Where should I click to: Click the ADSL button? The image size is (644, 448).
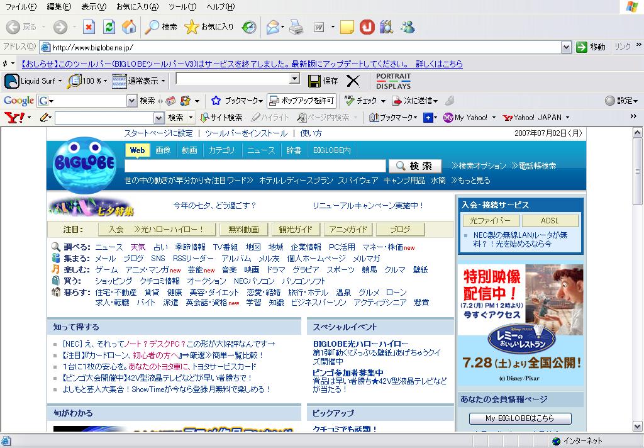coord(550,221)
